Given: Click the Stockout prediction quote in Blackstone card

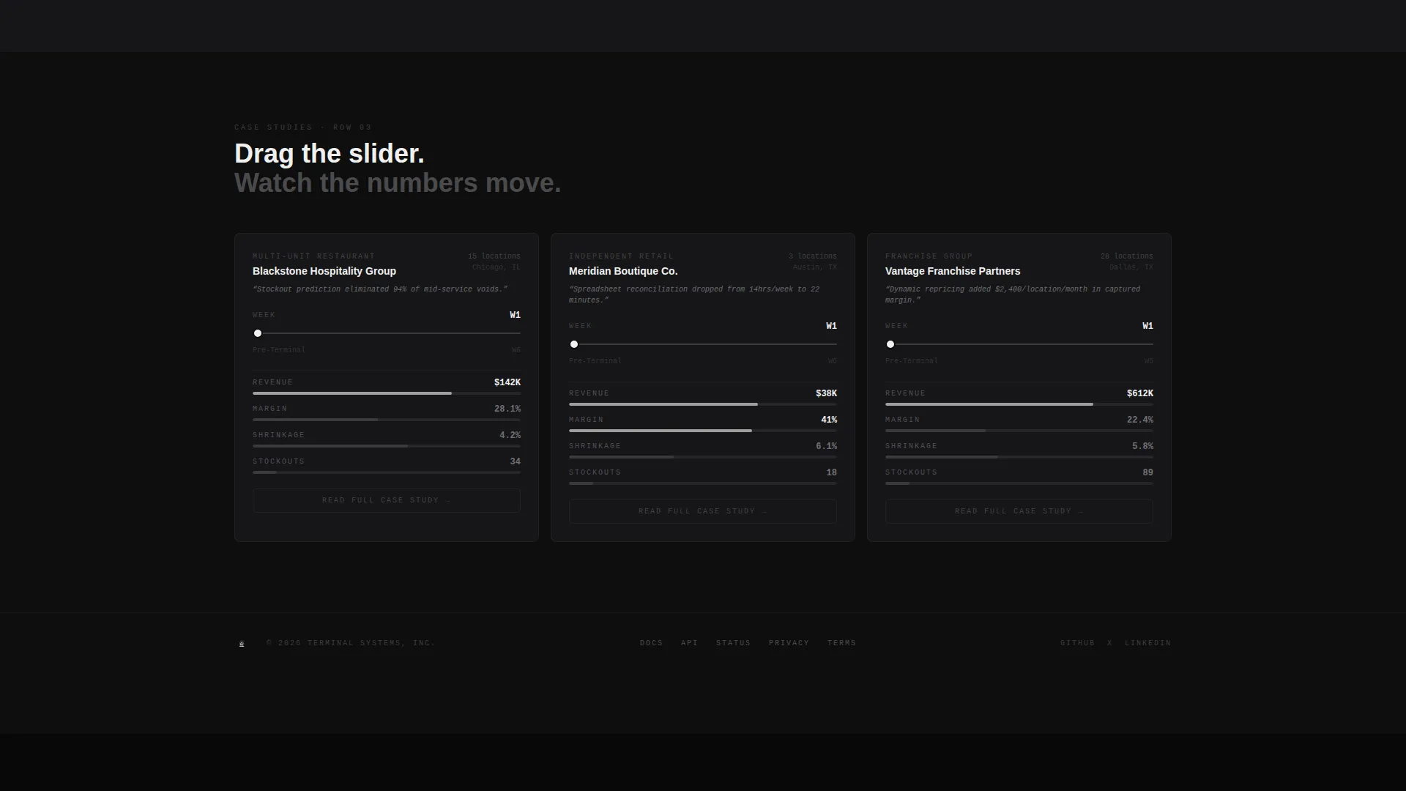Looking at the screenshot, I should coord(380,289).
